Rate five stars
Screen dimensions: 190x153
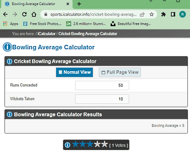104,144
